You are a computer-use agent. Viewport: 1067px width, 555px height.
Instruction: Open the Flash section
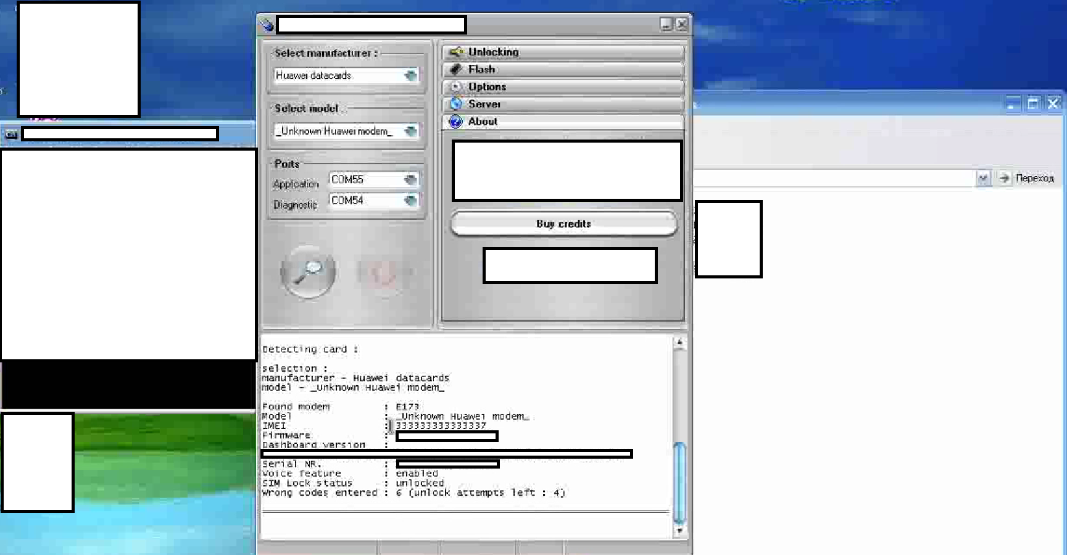point(563,69)
